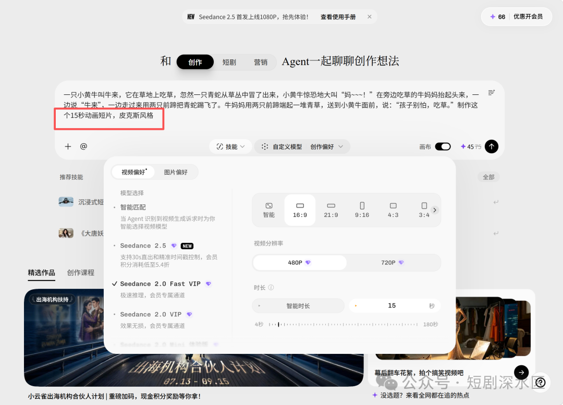563x405 pixels.
Task: Select the 16:9 aspect ratio
Action: tap(300, 210)
